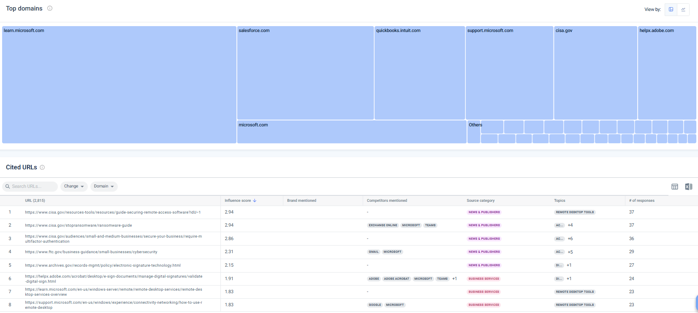Open the table columns settings icon
The height and width of the screenshot is (313, 698).
click(675, 187)
